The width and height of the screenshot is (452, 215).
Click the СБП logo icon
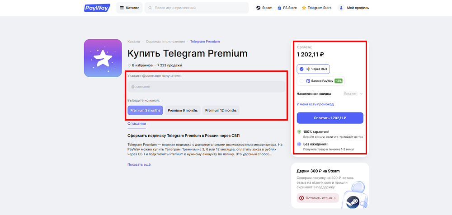tap(308, 69)
